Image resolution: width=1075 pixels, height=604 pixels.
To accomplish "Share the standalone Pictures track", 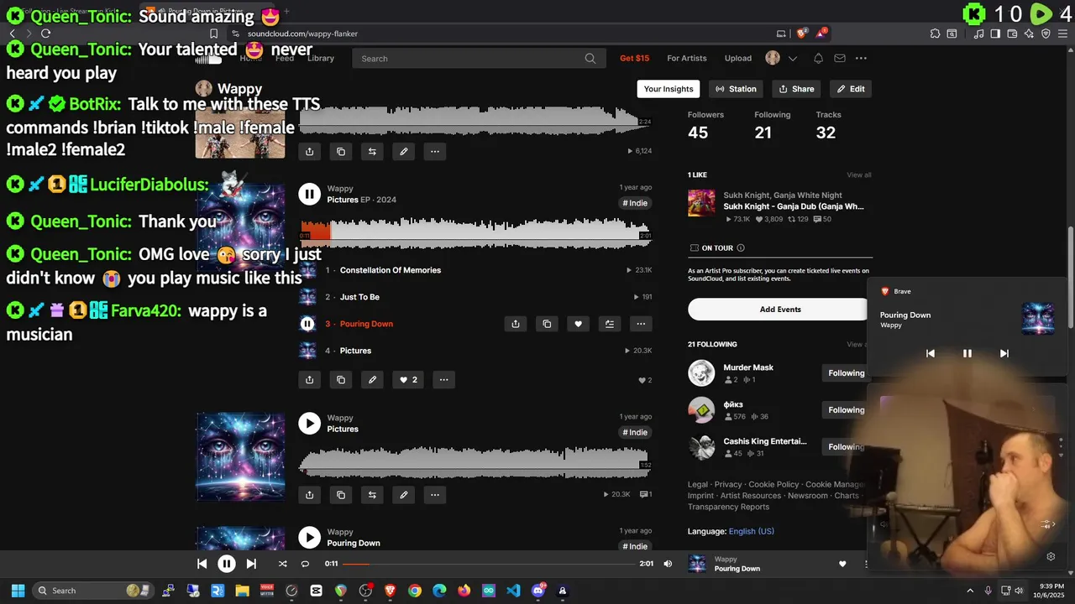I will 309,495.
